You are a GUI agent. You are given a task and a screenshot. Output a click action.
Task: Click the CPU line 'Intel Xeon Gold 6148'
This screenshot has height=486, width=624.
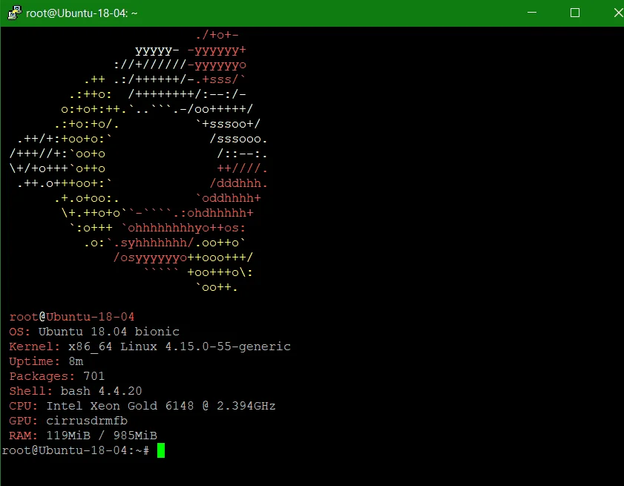click(x=119, y=406)
